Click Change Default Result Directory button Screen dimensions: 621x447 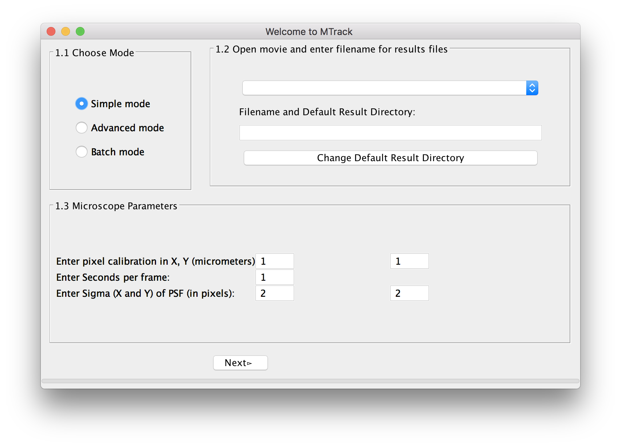pos(390,158)
